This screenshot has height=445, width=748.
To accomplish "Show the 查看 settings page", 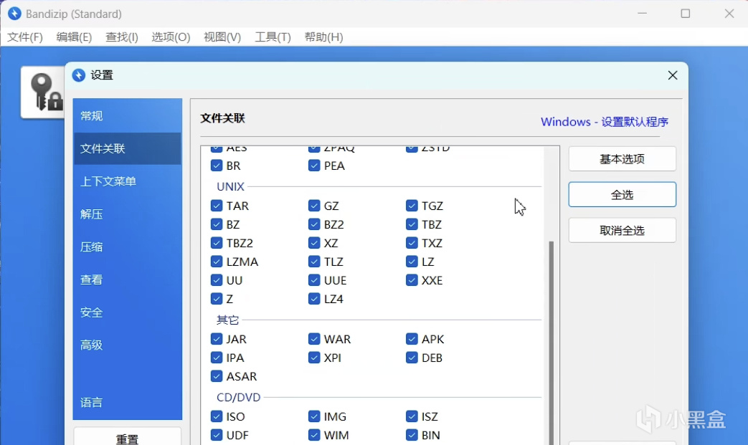I will click(128, 279).
